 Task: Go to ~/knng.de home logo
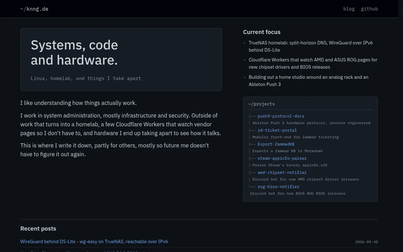[34, 9]
